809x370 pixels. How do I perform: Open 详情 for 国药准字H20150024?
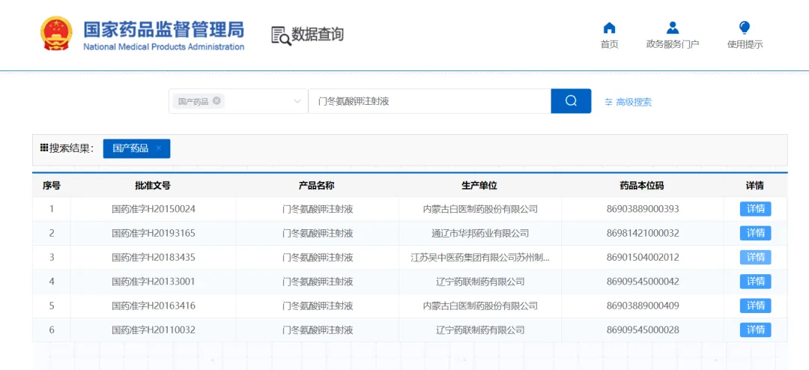(x=755, y=209)
